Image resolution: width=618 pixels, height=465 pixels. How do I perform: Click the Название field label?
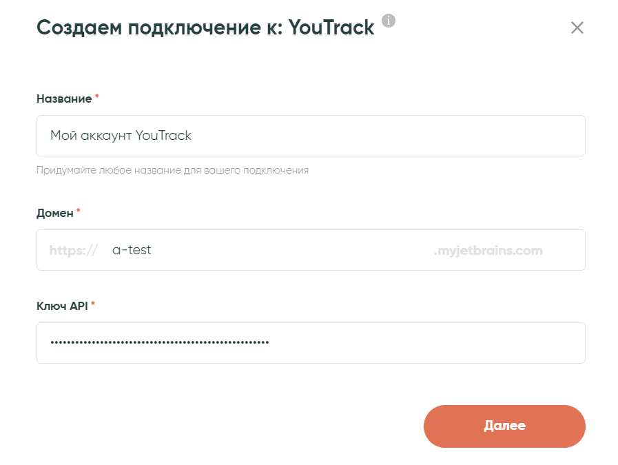pos(64,99)
